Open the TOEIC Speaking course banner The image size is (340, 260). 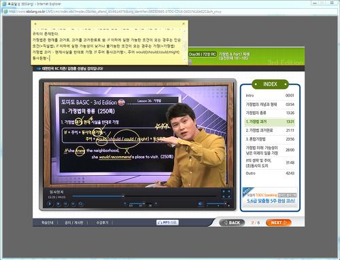pos(270,198)
